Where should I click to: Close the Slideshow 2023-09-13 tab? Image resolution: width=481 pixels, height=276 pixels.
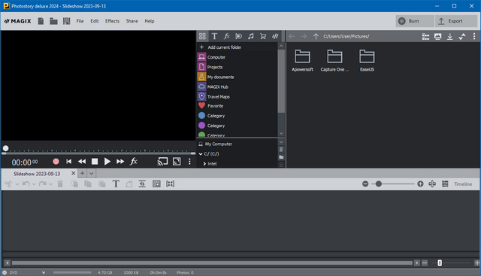click(74, 174)
